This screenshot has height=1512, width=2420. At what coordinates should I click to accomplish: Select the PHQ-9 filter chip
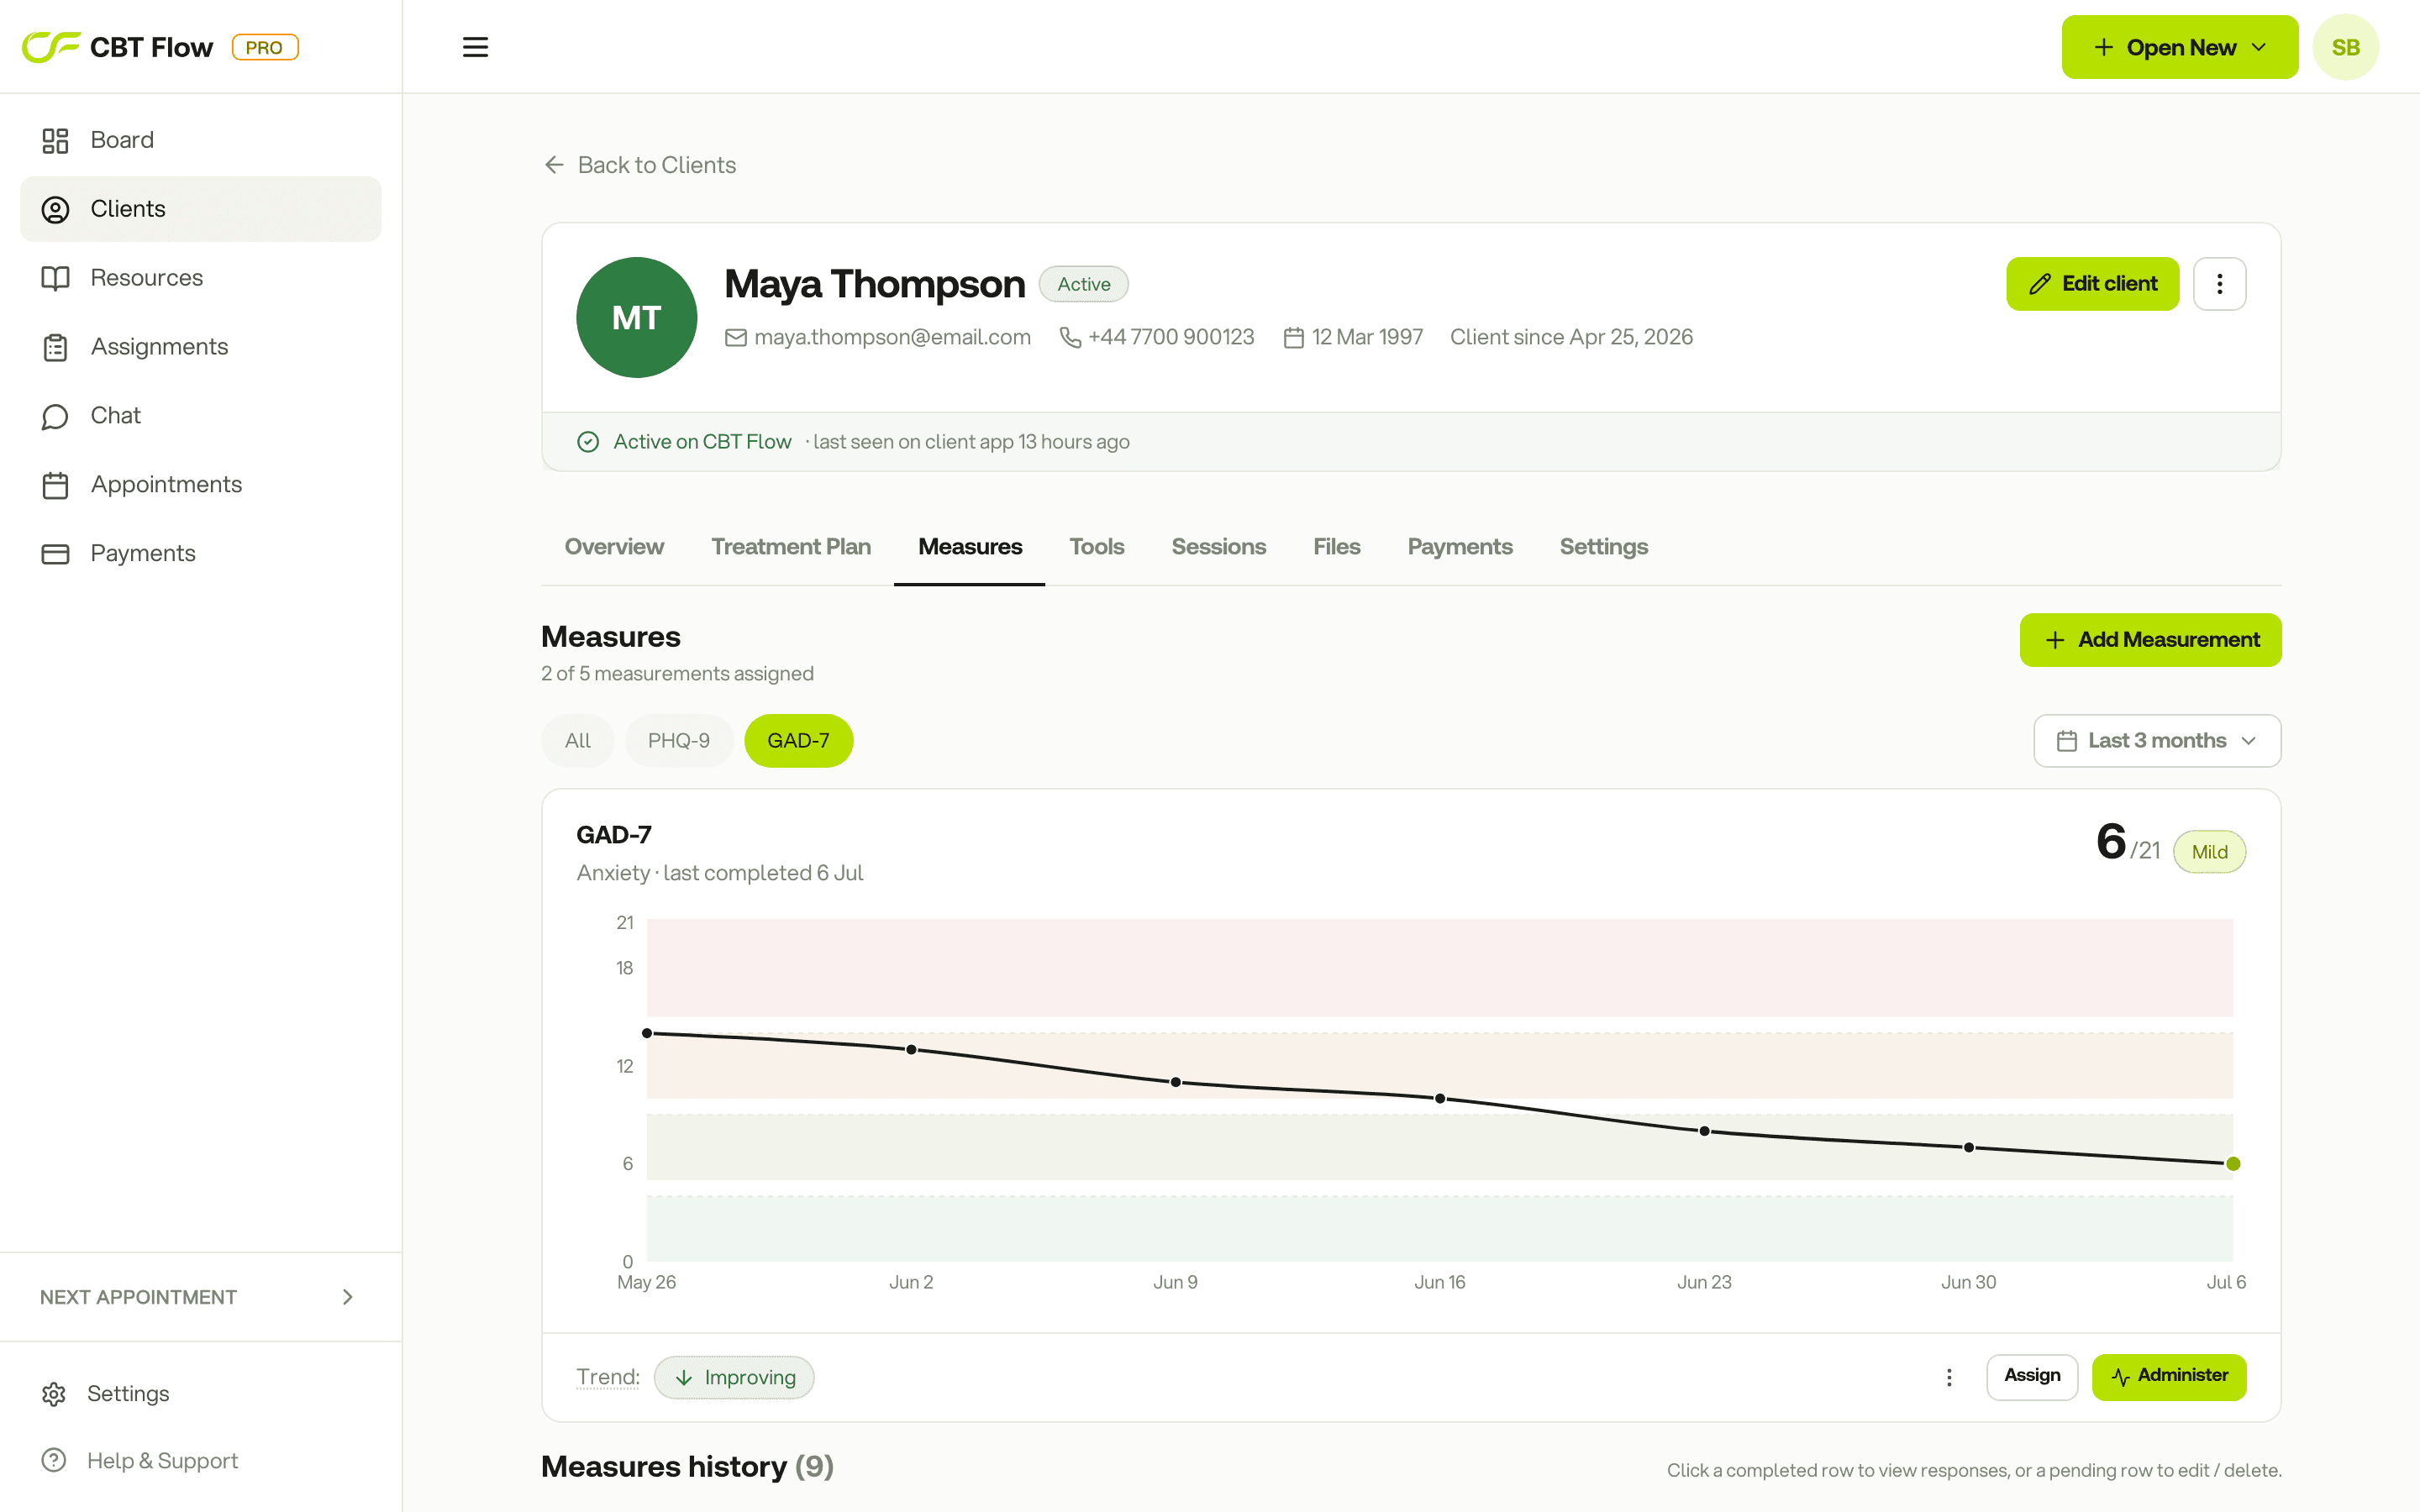tap(679, 741)
